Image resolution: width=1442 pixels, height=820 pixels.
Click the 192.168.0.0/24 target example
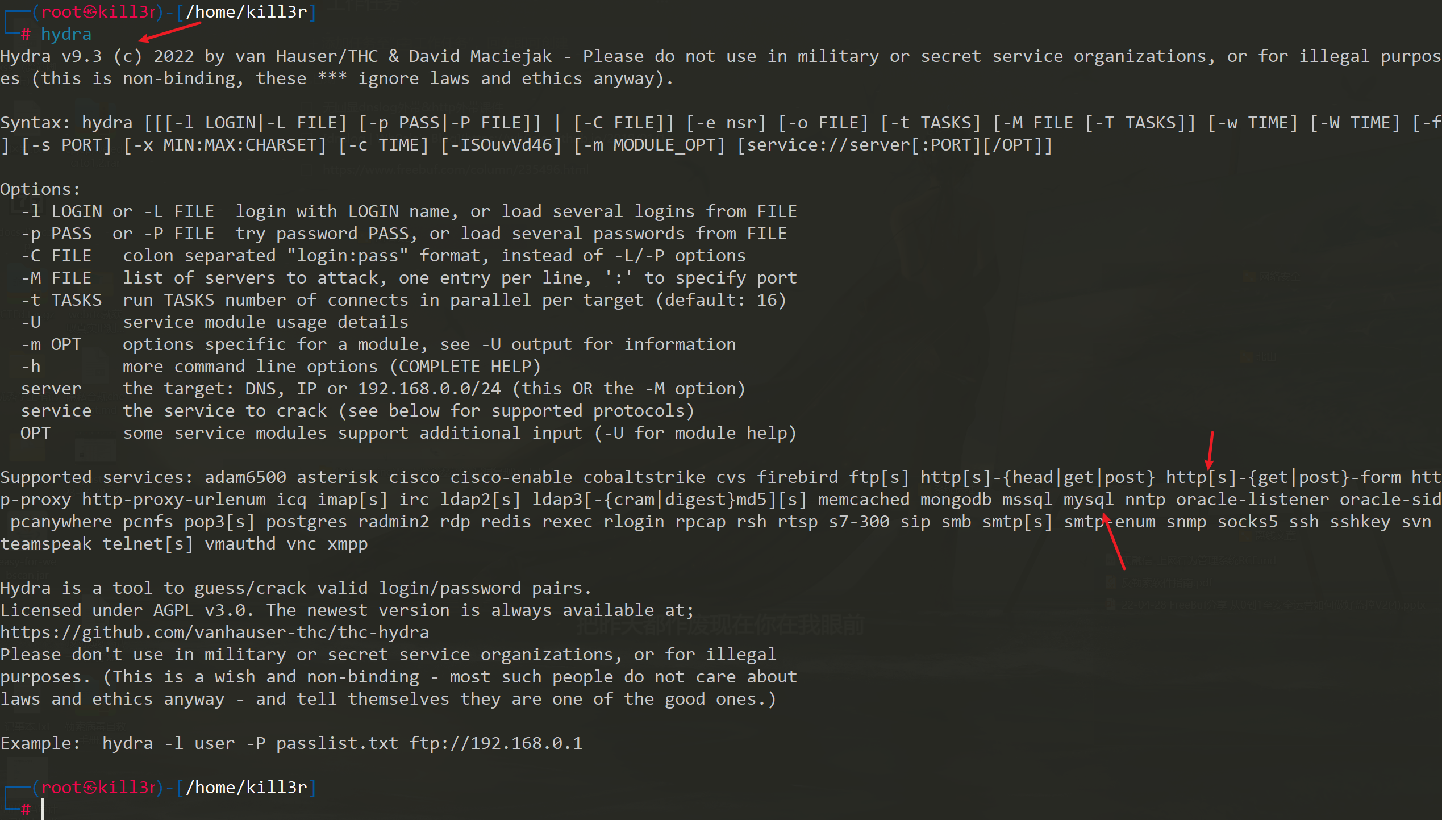(430, 389)
